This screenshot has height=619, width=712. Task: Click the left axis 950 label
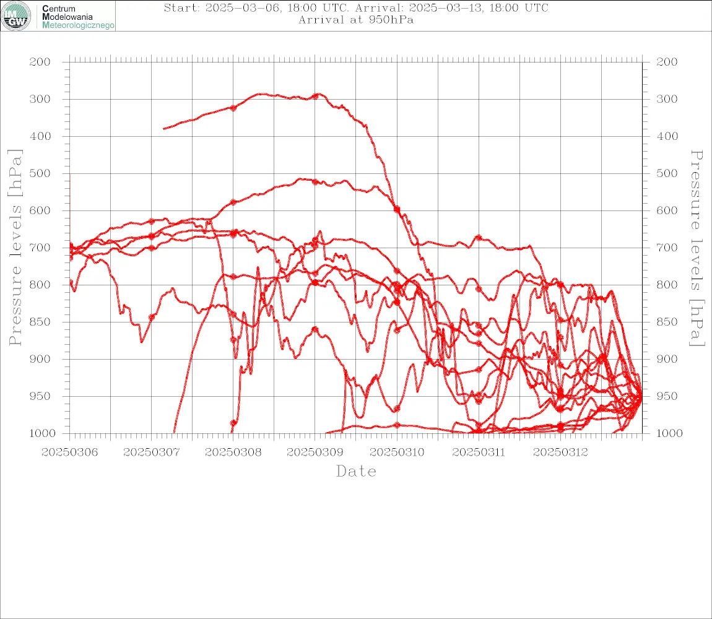click(x=40, y=396)
